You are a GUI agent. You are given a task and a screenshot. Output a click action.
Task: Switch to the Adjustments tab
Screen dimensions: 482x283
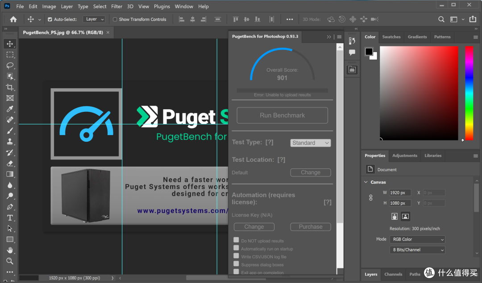click(x=404, y=155)
